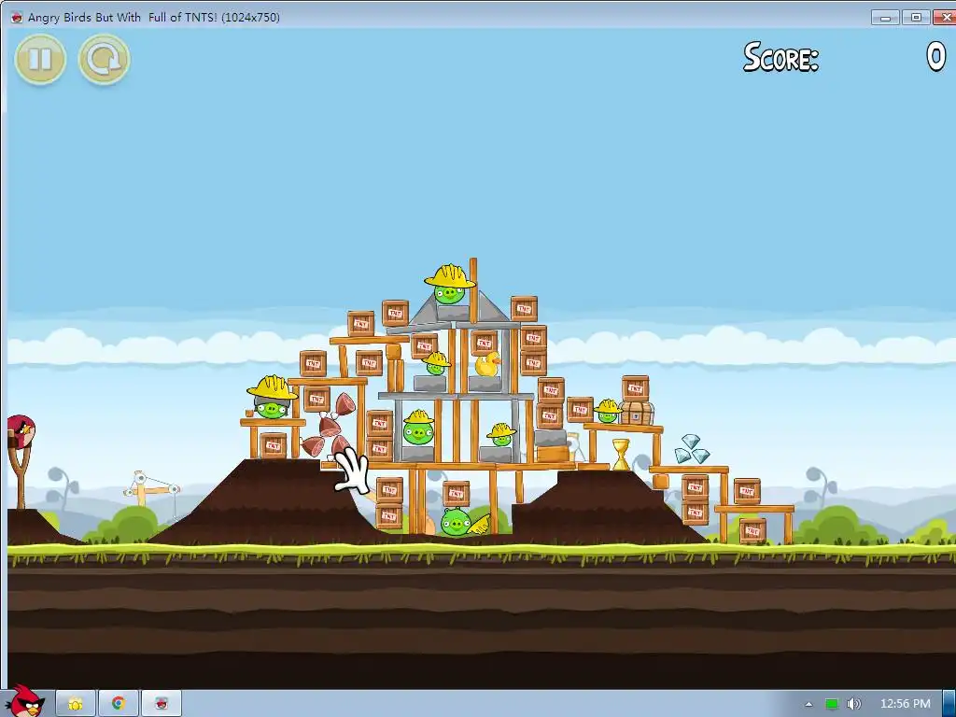This screenshot has width=956, height=717.
Task: Open the Chrome taskbar icon
Action: coord(119,704)
